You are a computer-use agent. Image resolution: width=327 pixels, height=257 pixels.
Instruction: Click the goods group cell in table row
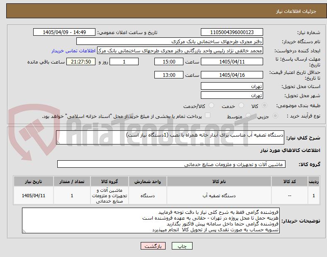(x=110, y=196)
